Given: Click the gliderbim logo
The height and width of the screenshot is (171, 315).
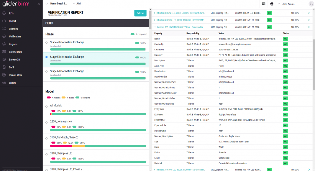Looking at the screenshot, I should tap(16, 4).
